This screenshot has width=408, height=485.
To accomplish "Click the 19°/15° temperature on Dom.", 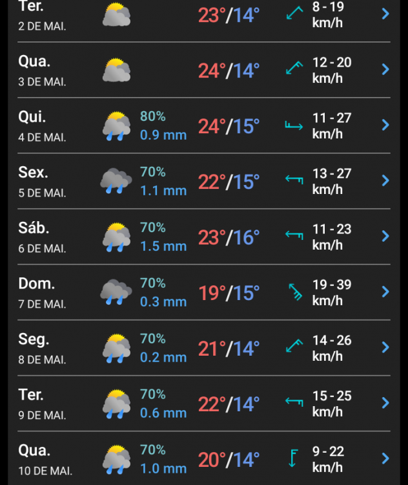I will [x=229, y=293].
